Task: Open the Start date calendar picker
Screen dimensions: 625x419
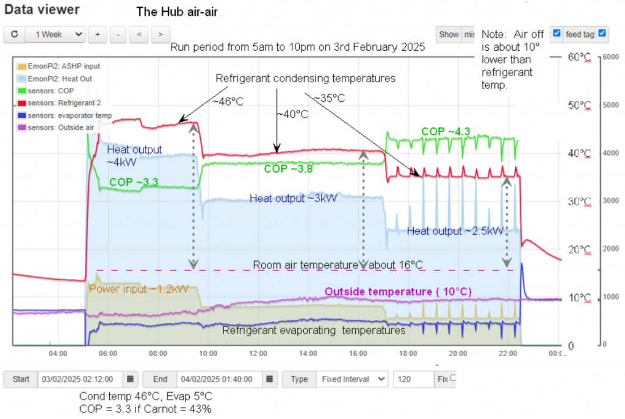Action: coord(130,379)
